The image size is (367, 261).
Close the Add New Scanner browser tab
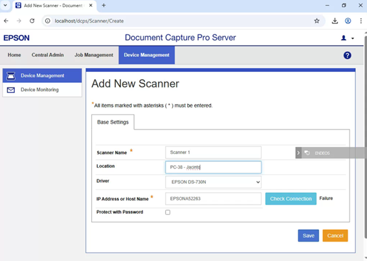tap(91, 5)
